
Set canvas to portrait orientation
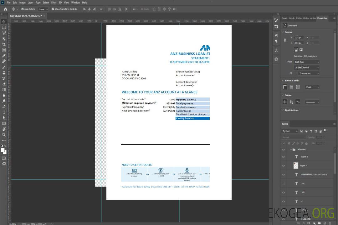point(296,50)
